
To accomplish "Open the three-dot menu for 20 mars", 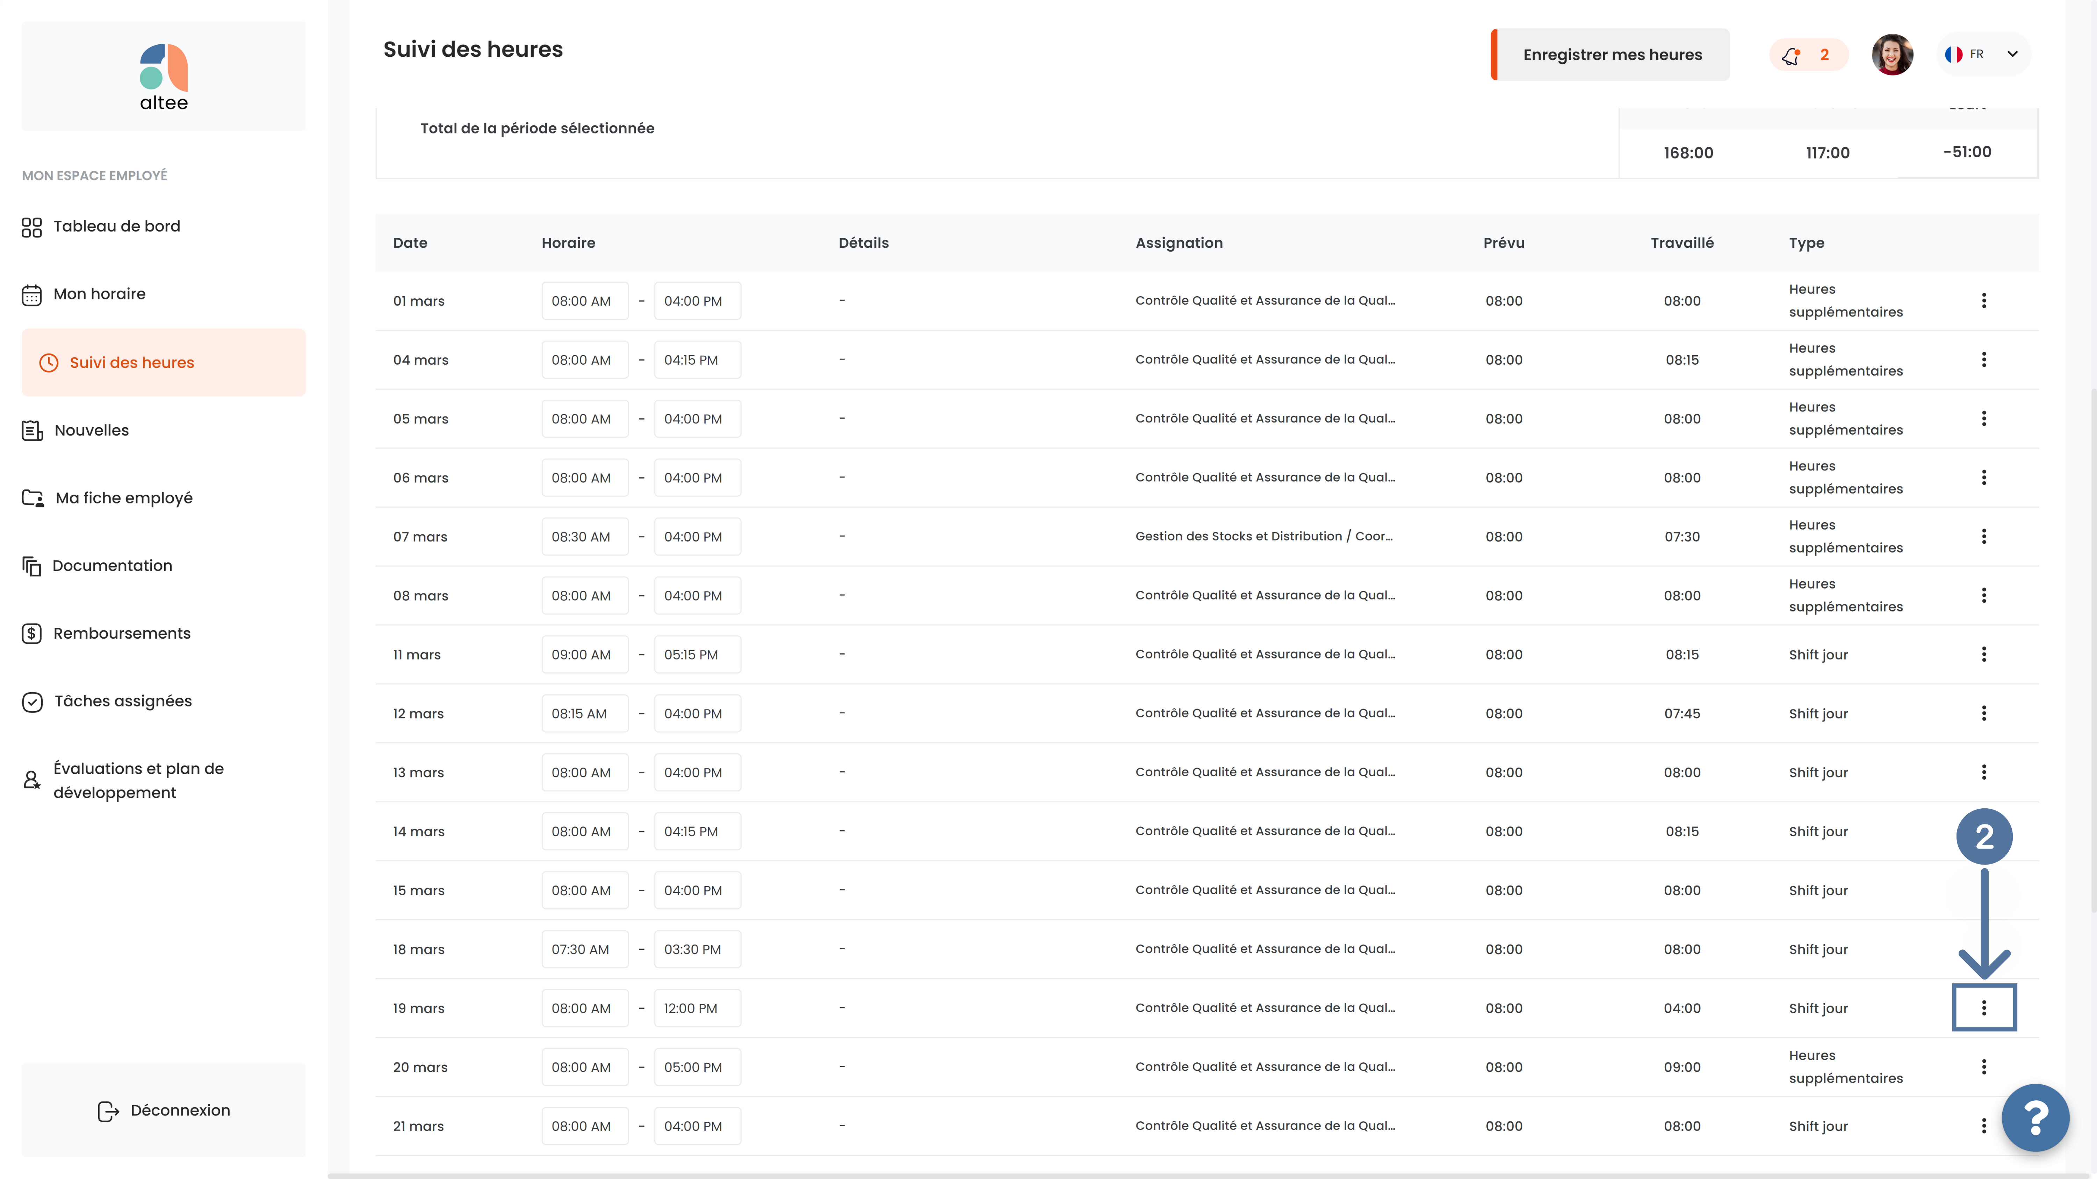I will (x=1984, y=1067).
